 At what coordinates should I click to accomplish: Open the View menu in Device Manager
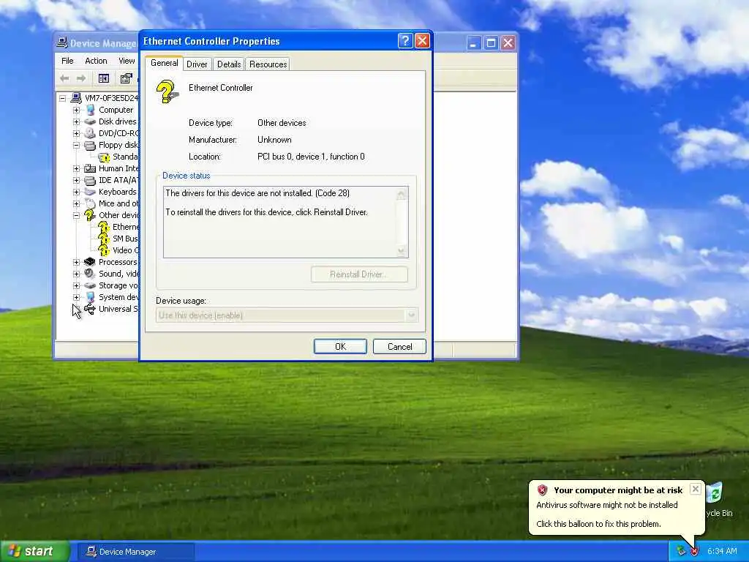click(127, 61)
